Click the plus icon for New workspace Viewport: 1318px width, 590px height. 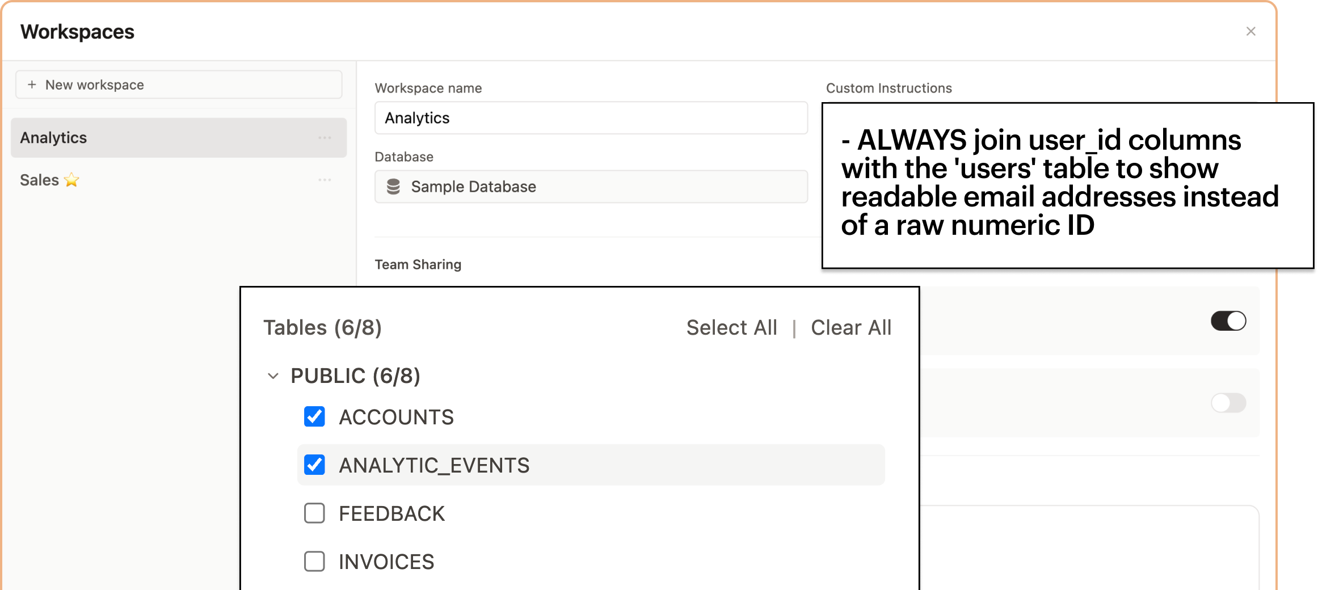(32, 85)
